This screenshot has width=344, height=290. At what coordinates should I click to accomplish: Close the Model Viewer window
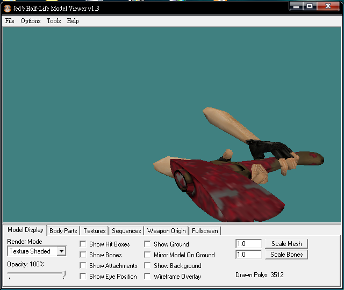pos(328,6)
